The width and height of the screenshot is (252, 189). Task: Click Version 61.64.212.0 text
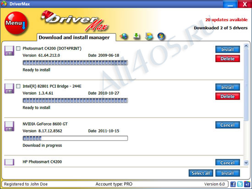(x=41, y=55)
